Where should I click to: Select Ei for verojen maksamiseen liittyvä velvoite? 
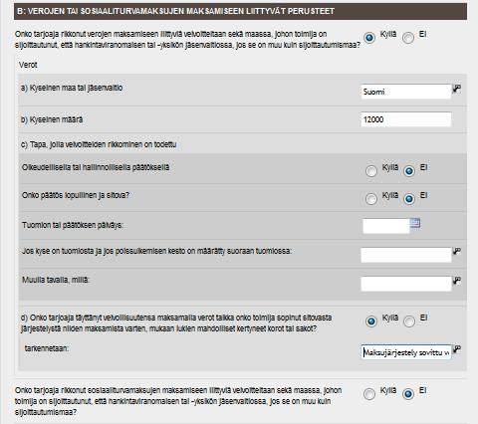point(408,38)
